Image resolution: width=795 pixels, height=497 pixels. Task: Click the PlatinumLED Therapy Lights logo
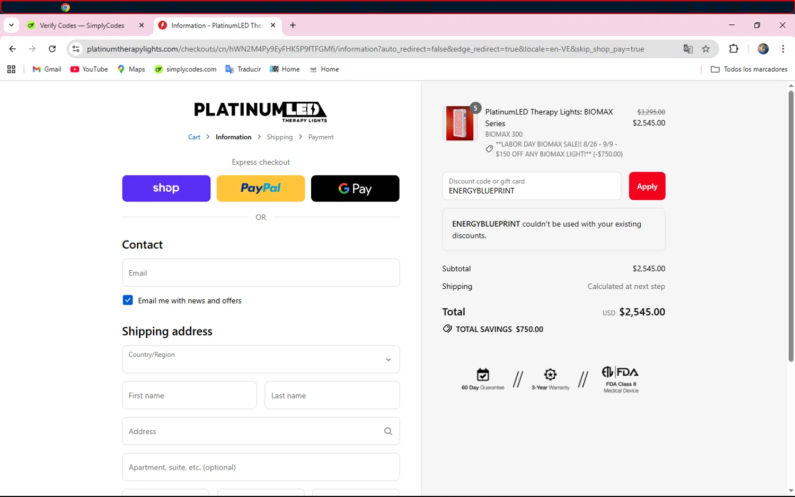tap(260, 112)
